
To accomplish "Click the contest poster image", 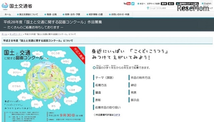I will [x=43, y=84].
